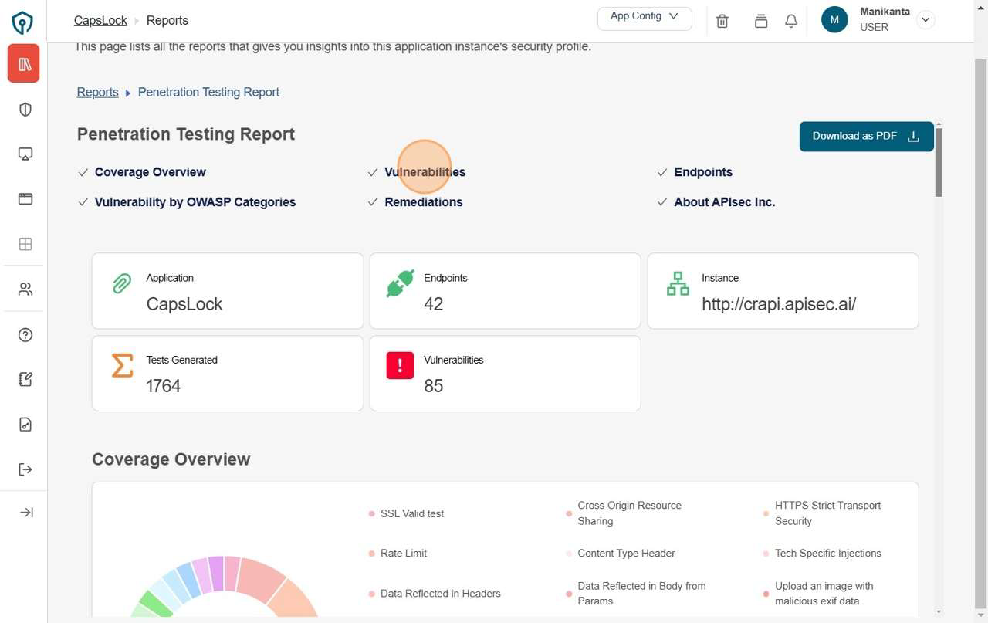Click the stacked layers icon in the header
988x623 pixels.
click(760, 21)
